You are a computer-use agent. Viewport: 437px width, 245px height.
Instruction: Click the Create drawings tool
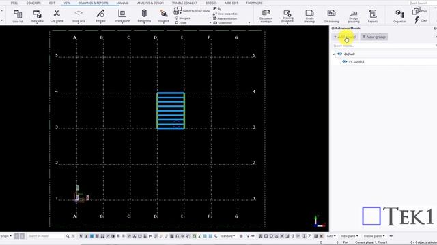tap(309, 16)
